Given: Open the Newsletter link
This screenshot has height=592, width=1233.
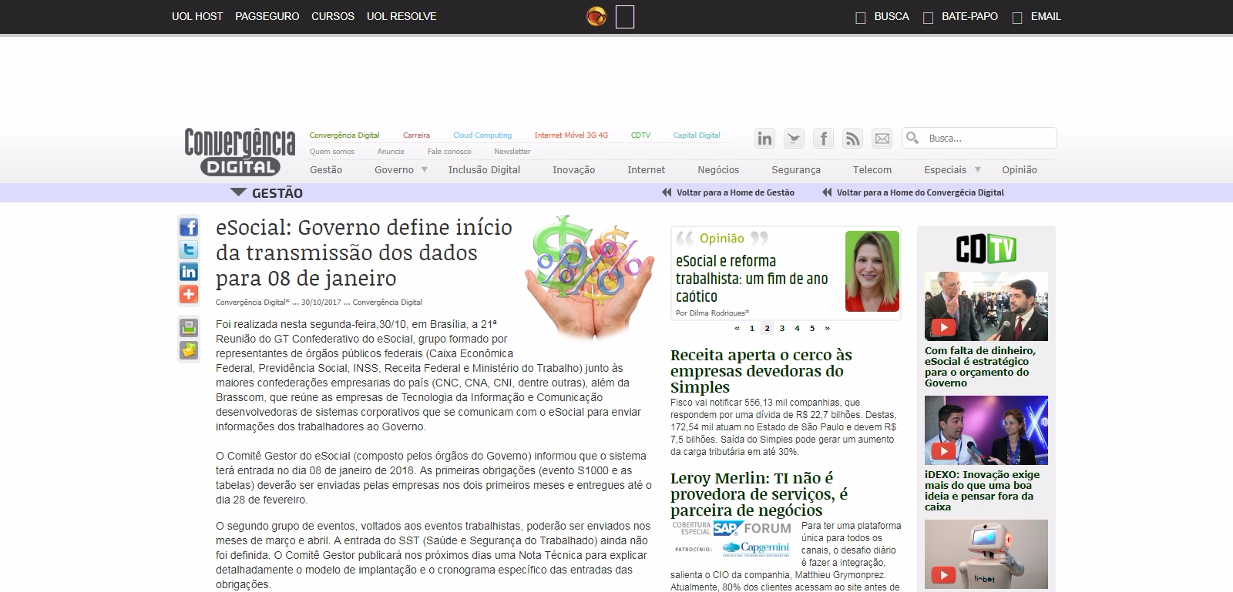Looking at the screenshot, I should coord(512,152).
